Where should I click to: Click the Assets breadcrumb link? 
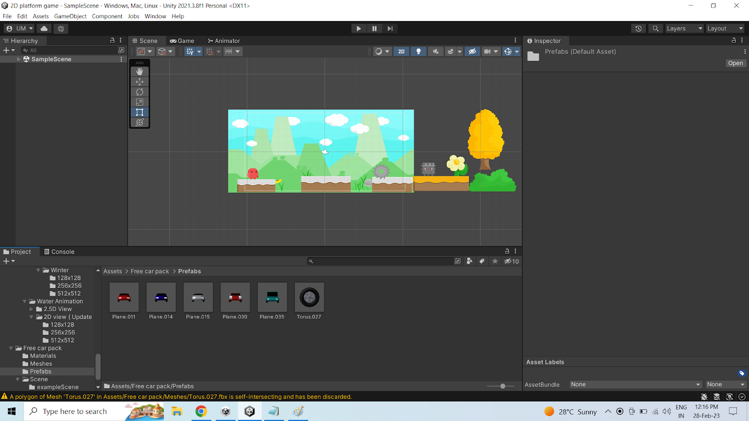click(x=112, y=271)
